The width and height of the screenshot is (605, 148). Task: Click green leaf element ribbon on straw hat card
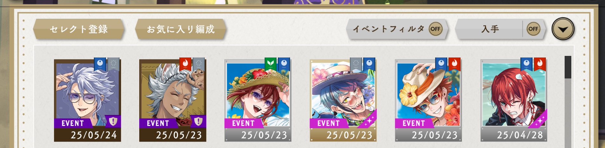point(271,64)
